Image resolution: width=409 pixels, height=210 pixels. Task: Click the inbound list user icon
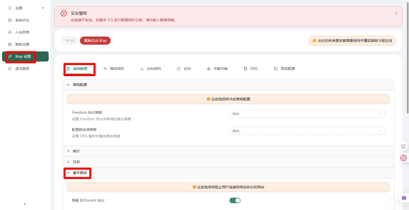pos(10,32)
